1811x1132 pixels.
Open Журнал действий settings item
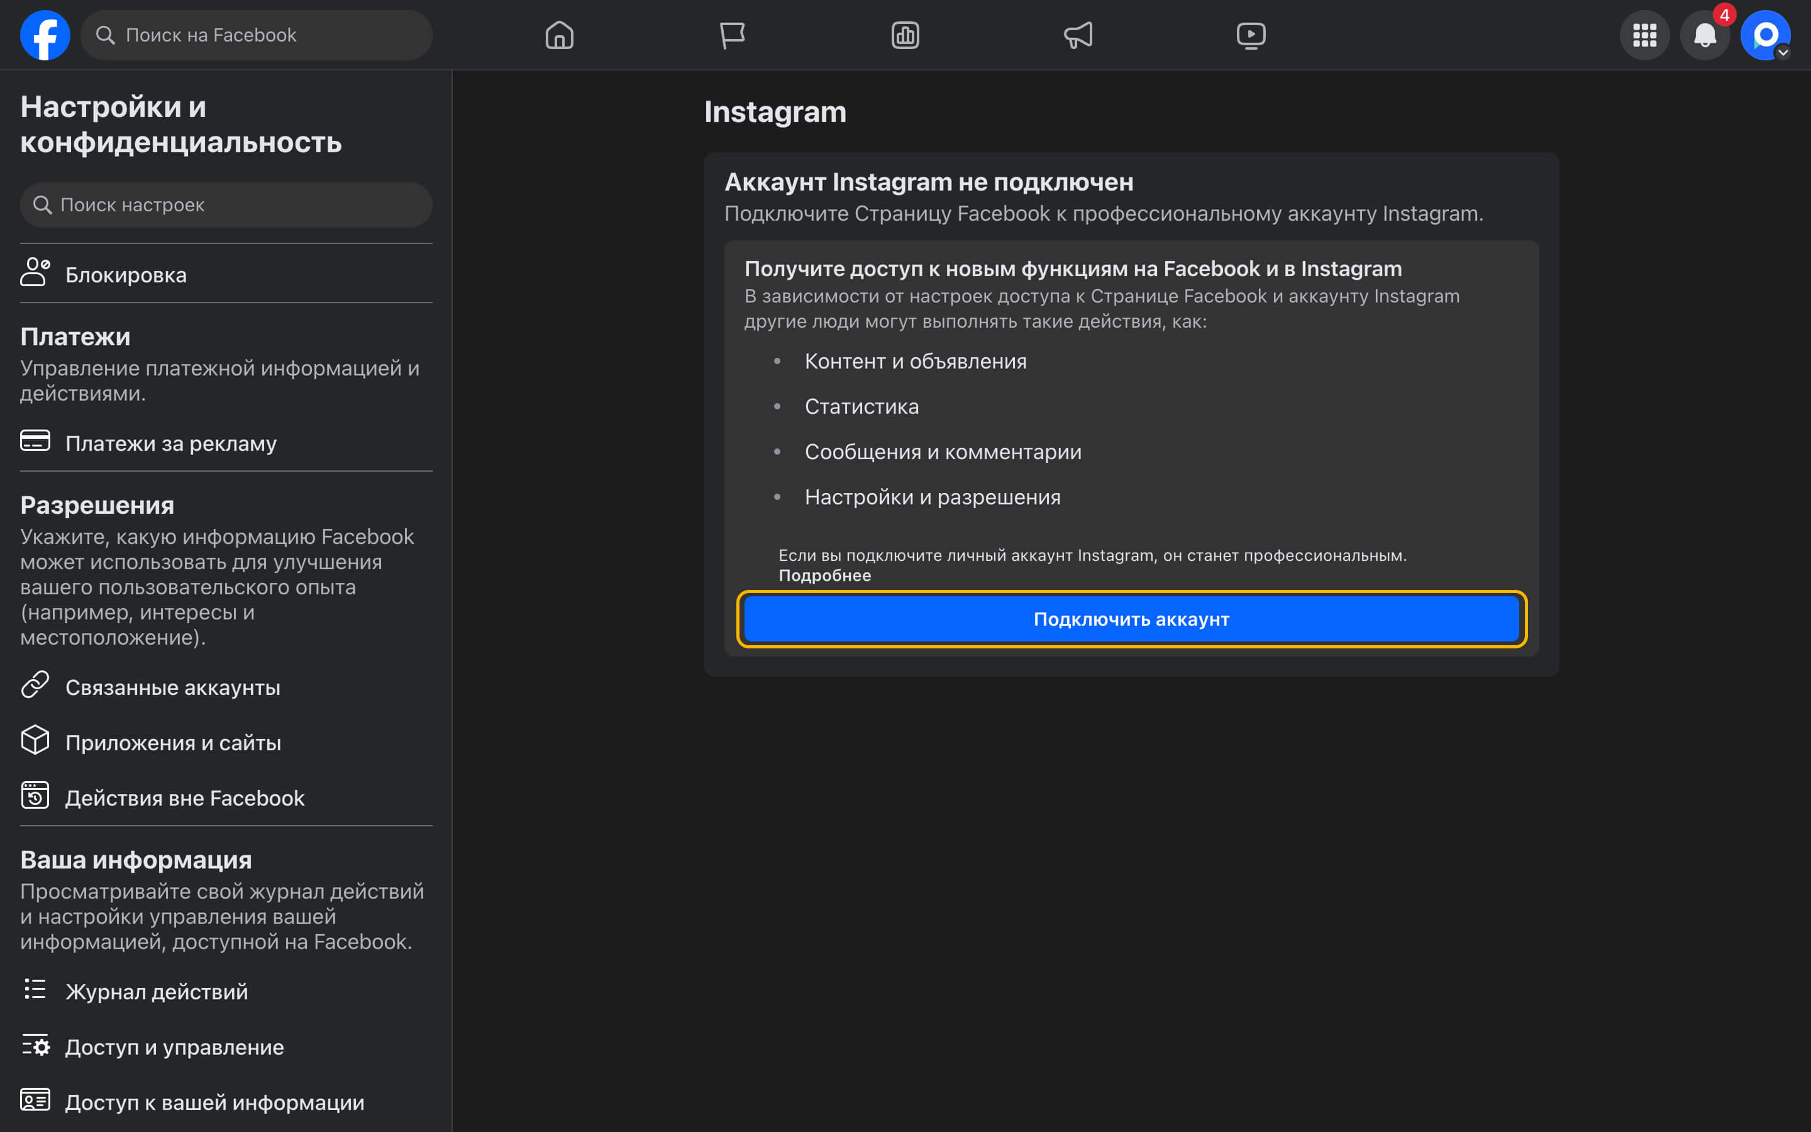coord(157,991)
